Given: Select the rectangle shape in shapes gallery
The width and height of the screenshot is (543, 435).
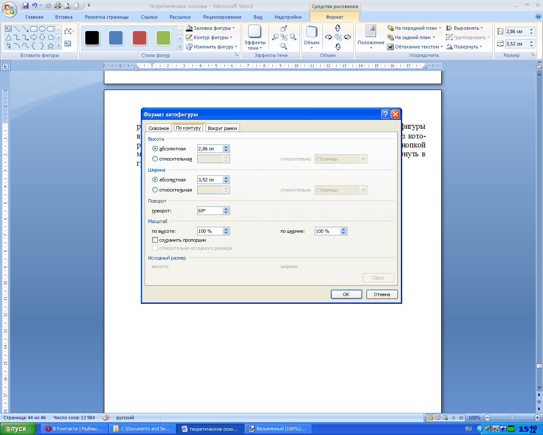Looking at the screenshot, I should (34, 29).
